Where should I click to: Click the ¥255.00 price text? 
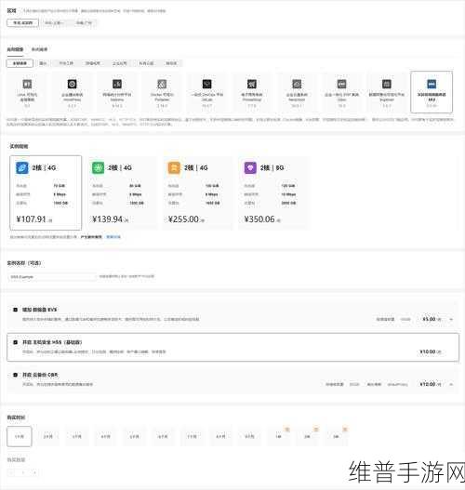coord(183,219)
